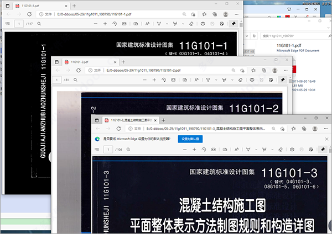Click page number field in 11G101-3 window
Viewport: 332px width, 234px height.
tap(108, 150)
